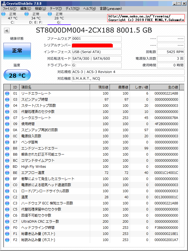
Task: Click the 現在値 column header
Action: (100, 87)
